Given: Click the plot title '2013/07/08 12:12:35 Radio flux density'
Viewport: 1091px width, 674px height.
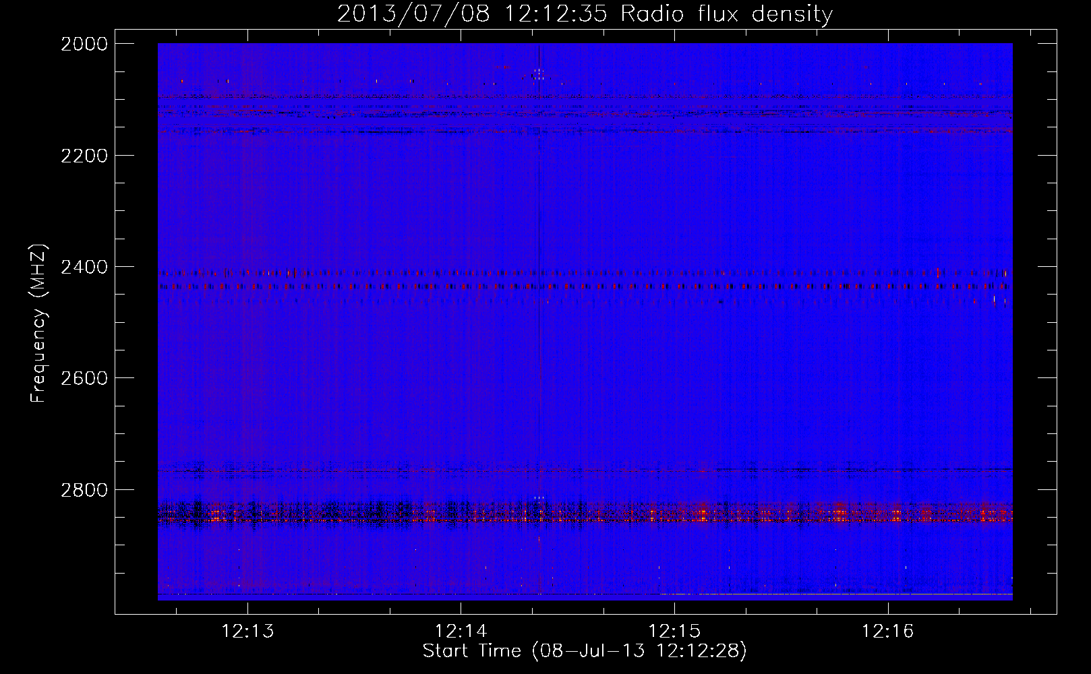Looking at the screenshot, I should [585, 14].
